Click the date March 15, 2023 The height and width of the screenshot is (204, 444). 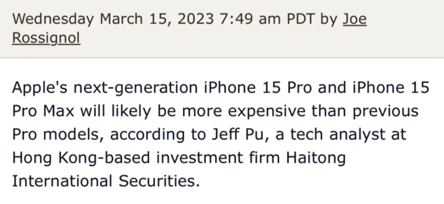pos(157,19)
